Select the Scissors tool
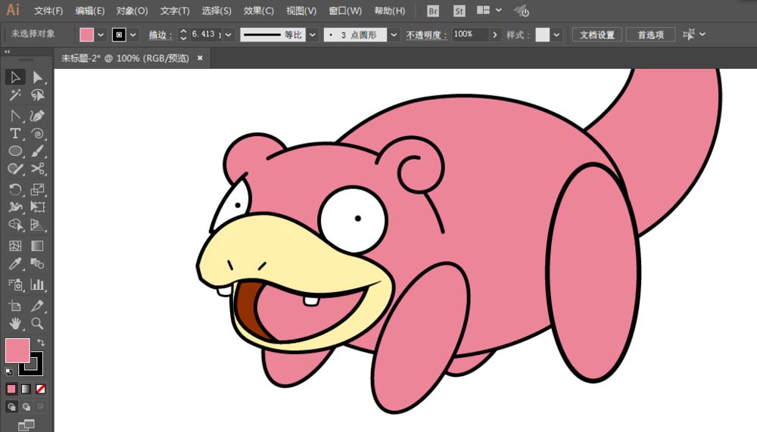757x432 pixels. click(37, 169)
